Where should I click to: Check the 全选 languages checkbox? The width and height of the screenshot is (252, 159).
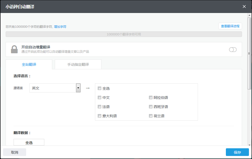(x=100, y=88)
